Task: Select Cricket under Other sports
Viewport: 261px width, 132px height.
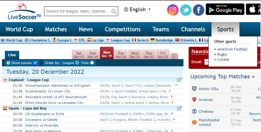Action: 223,60
